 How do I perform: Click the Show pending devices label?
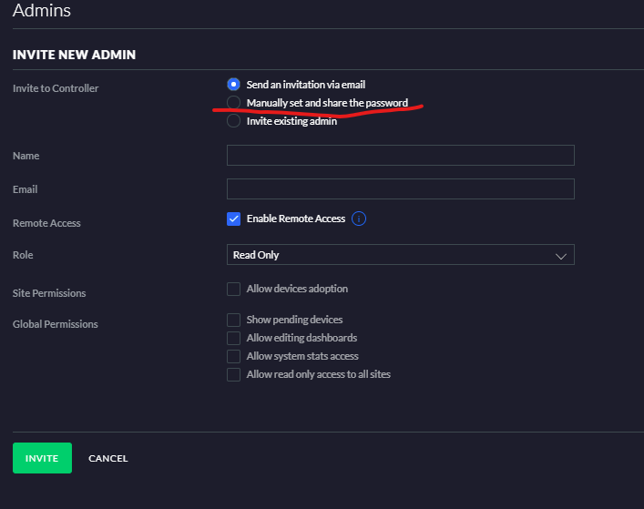point(294,321)
